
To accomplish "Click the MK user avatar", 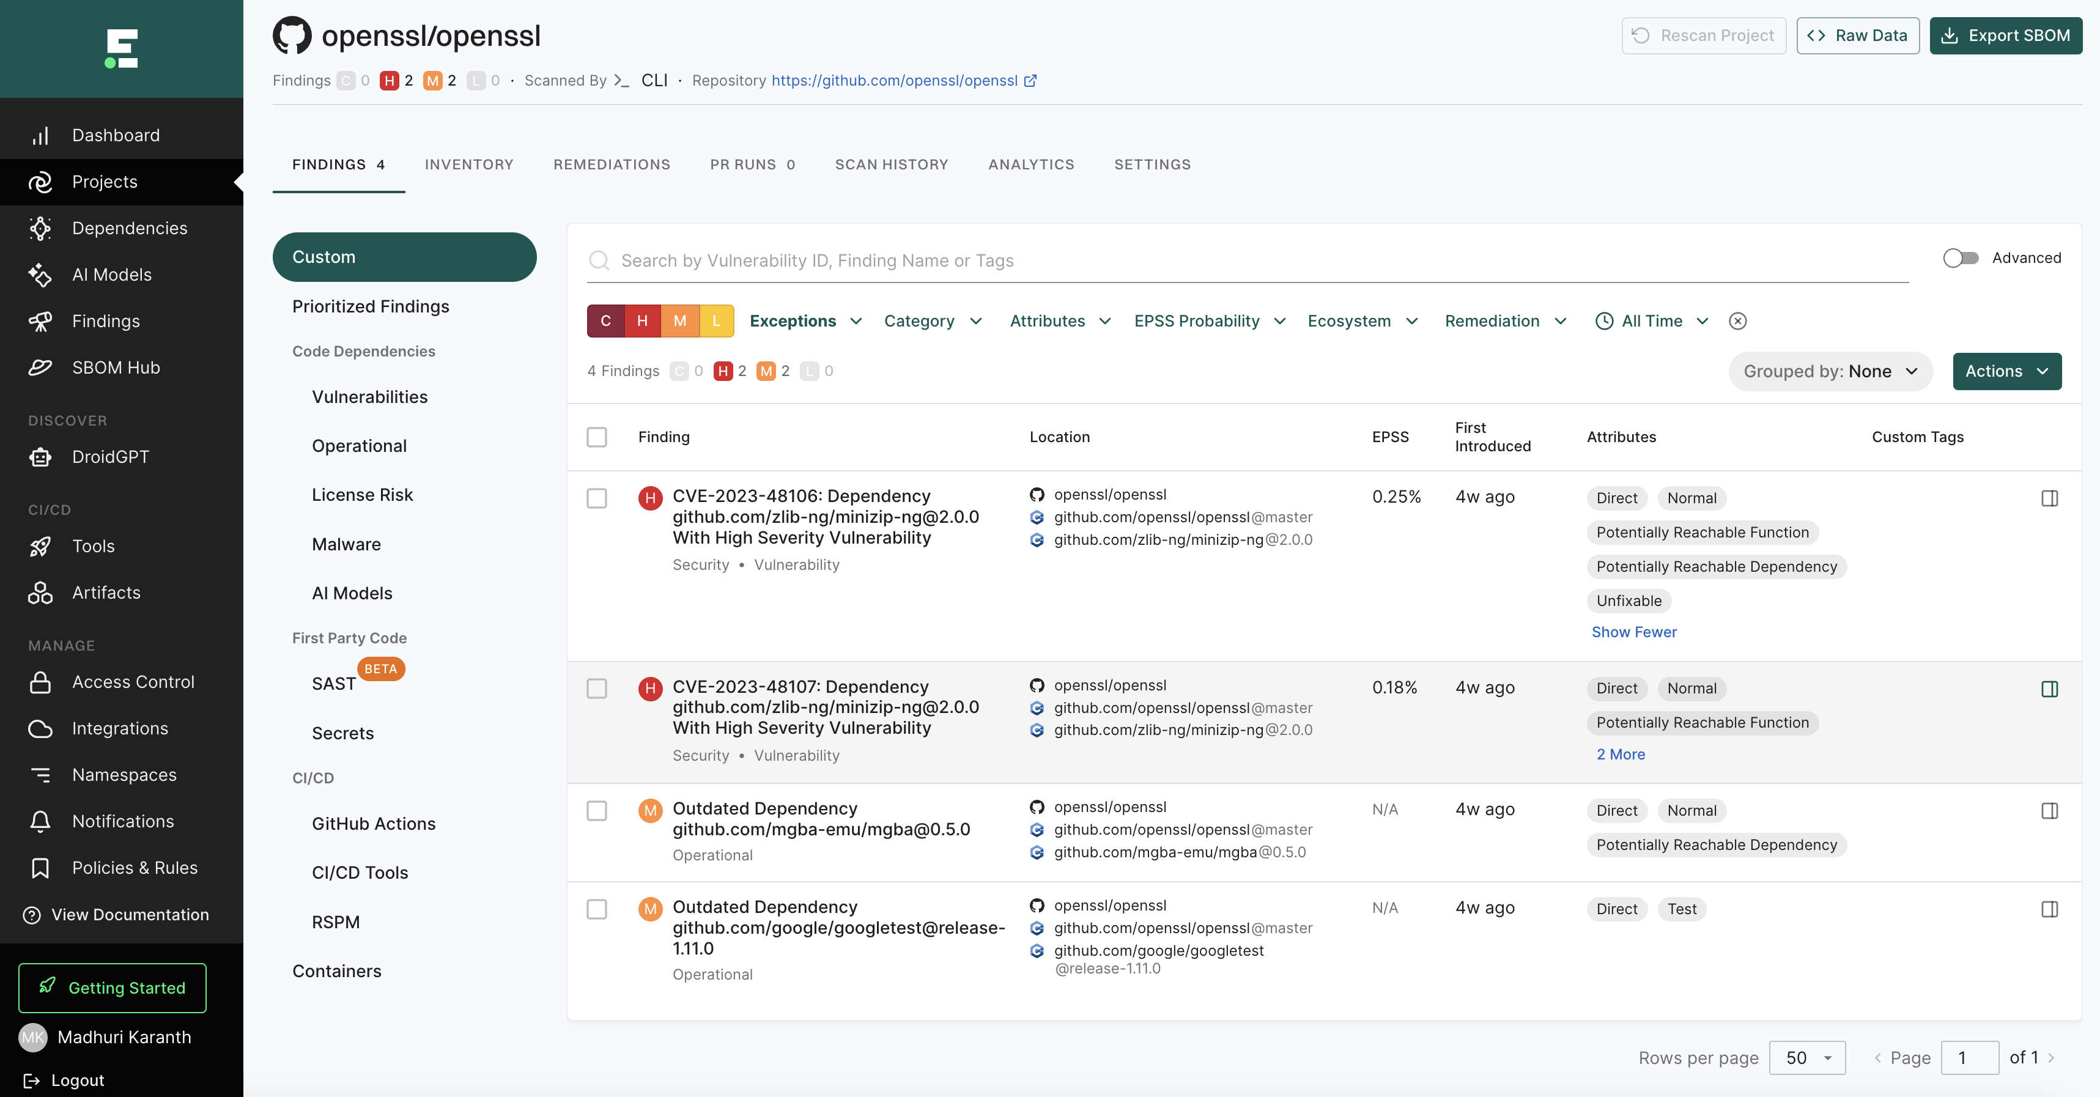I will 34,1038.
